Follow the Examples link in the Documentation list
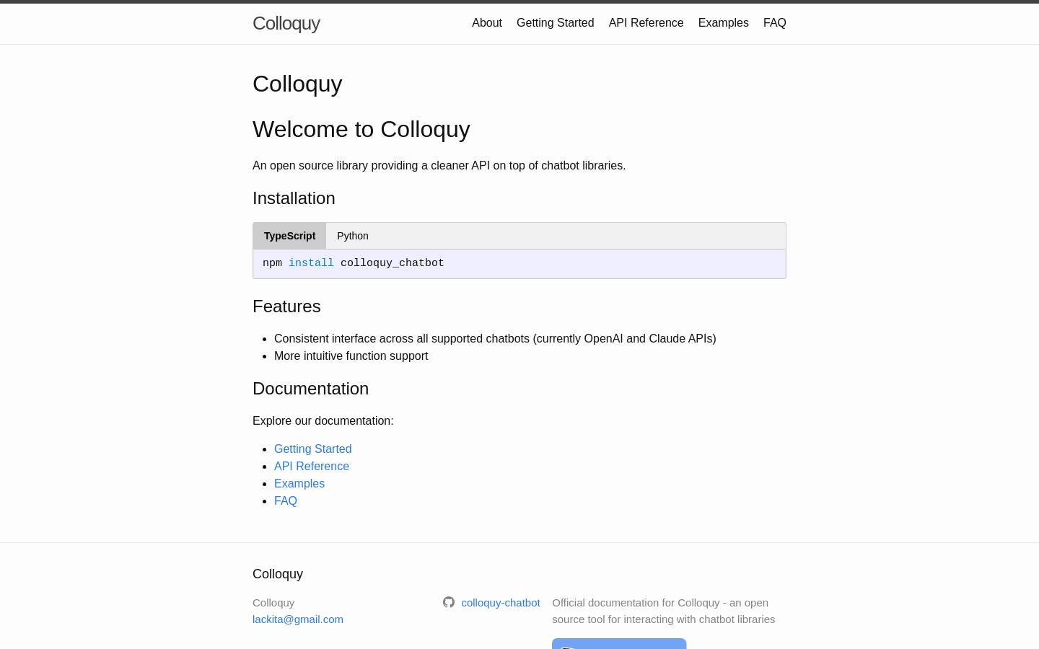The image size is (1039, 649). click(299, 483)
